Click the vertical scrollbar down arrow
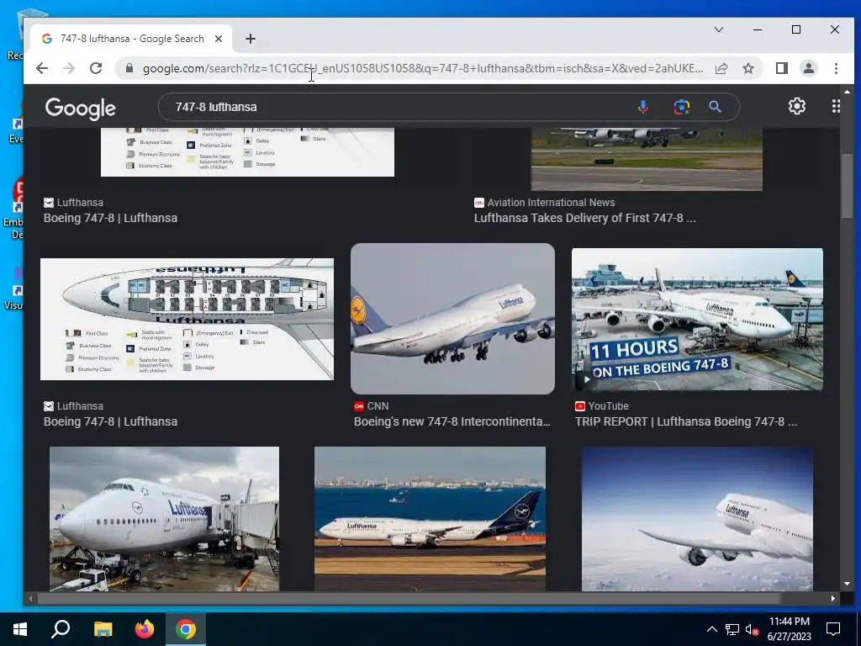861x646 pixels. click(847, 584)
